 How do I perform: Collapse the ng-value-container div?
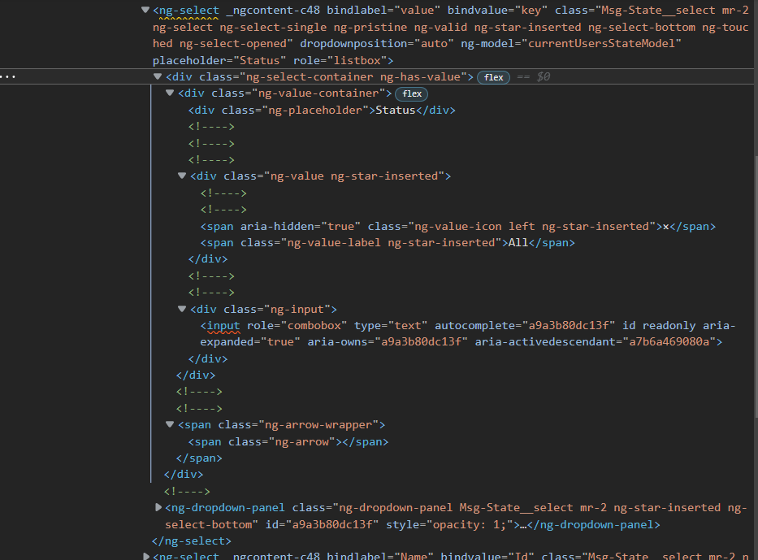tap(169, 93)
